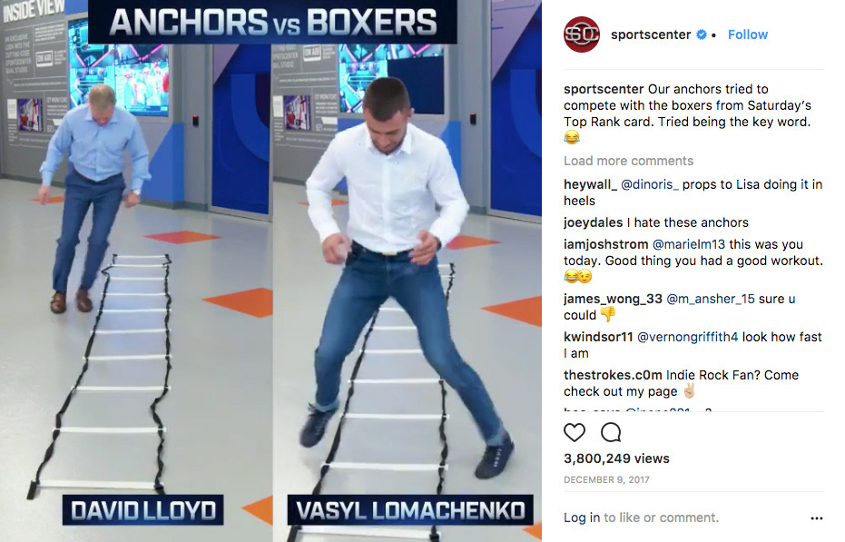Click the SportsCenter profile avatar

(x=582, y=34)
